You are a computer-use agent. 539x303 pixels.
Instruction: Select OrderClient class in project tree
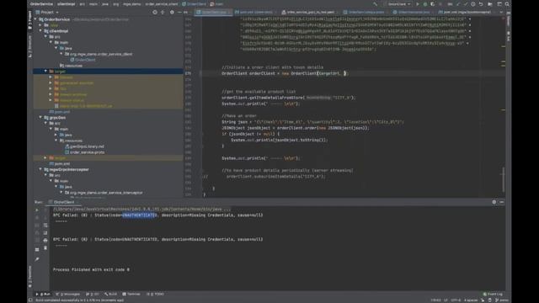click(x=85, y=60)
